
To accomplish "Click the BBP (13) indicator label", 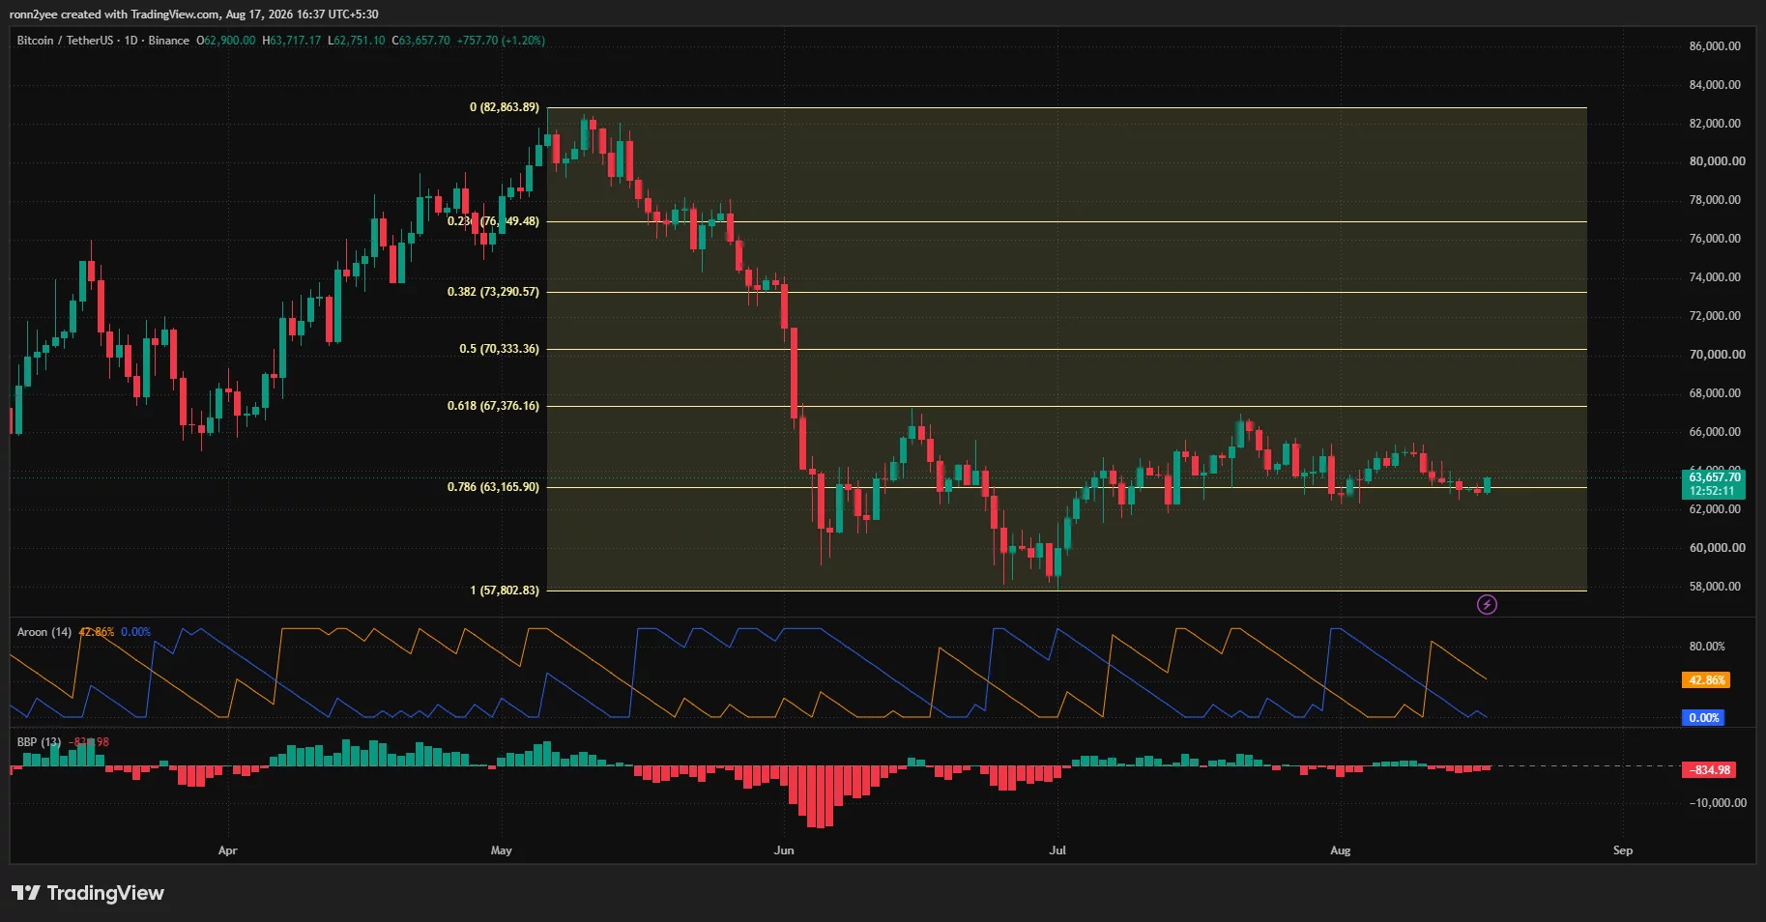I will [39, 742].
